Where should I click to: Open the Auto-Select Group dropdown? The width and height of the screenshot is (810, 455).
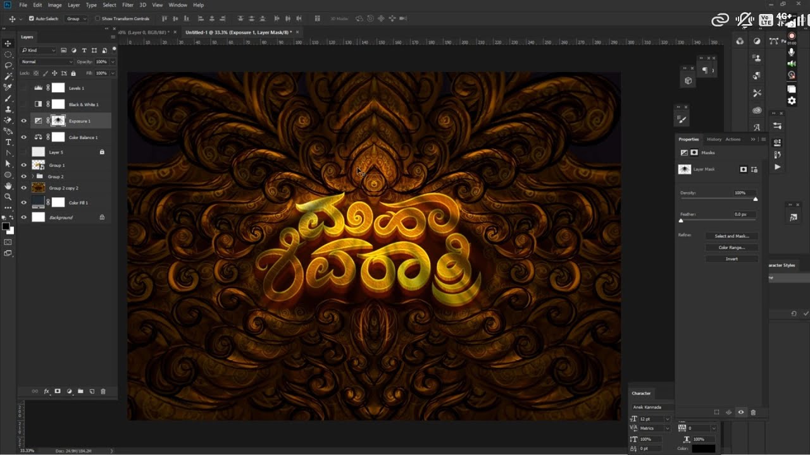point(76,19)
